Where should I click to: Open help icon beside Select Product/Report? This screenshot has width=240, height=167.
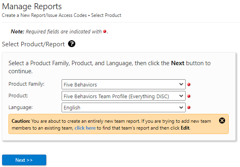(72, 44)
